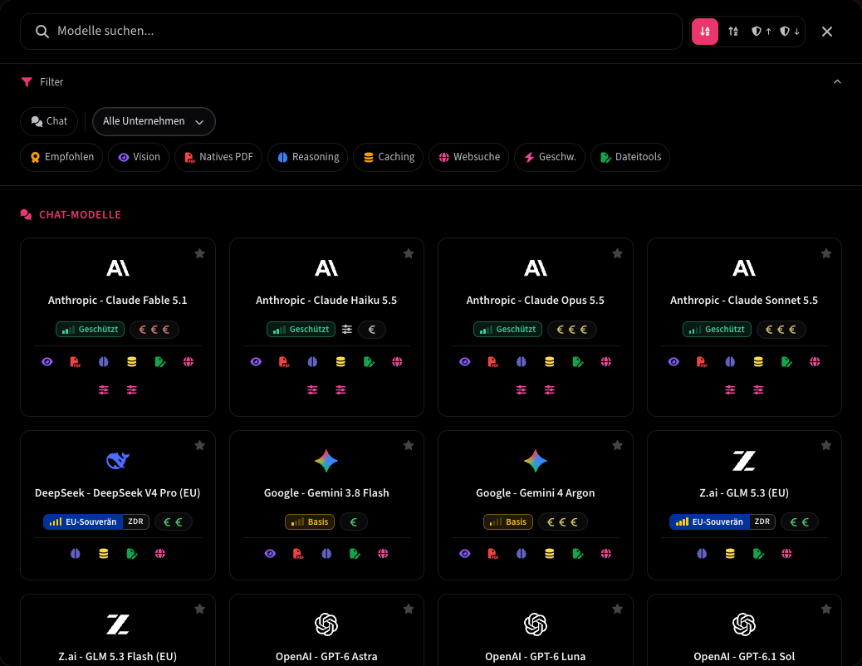862x666 pixels.
Task: Click Geschützt badge on Claude Opus card
Action: click(508, 330)
